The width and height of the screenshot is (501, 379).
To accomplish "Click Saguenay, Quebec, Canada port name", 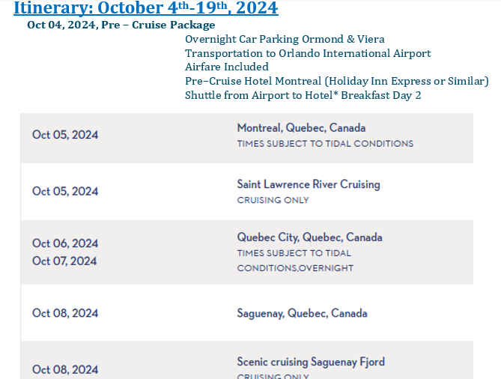I will 301,313.
